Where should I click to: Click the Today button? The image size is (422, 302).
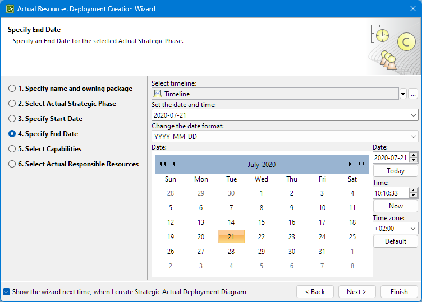[395, 171]
